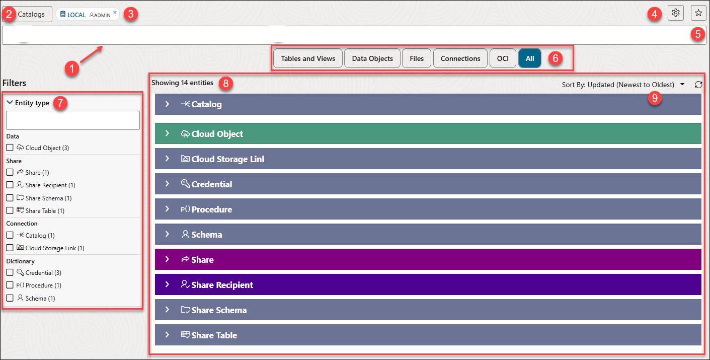
Task: Expand the Cloud Storage Link group
Action: pyautogui.click(x=168, y=159)
